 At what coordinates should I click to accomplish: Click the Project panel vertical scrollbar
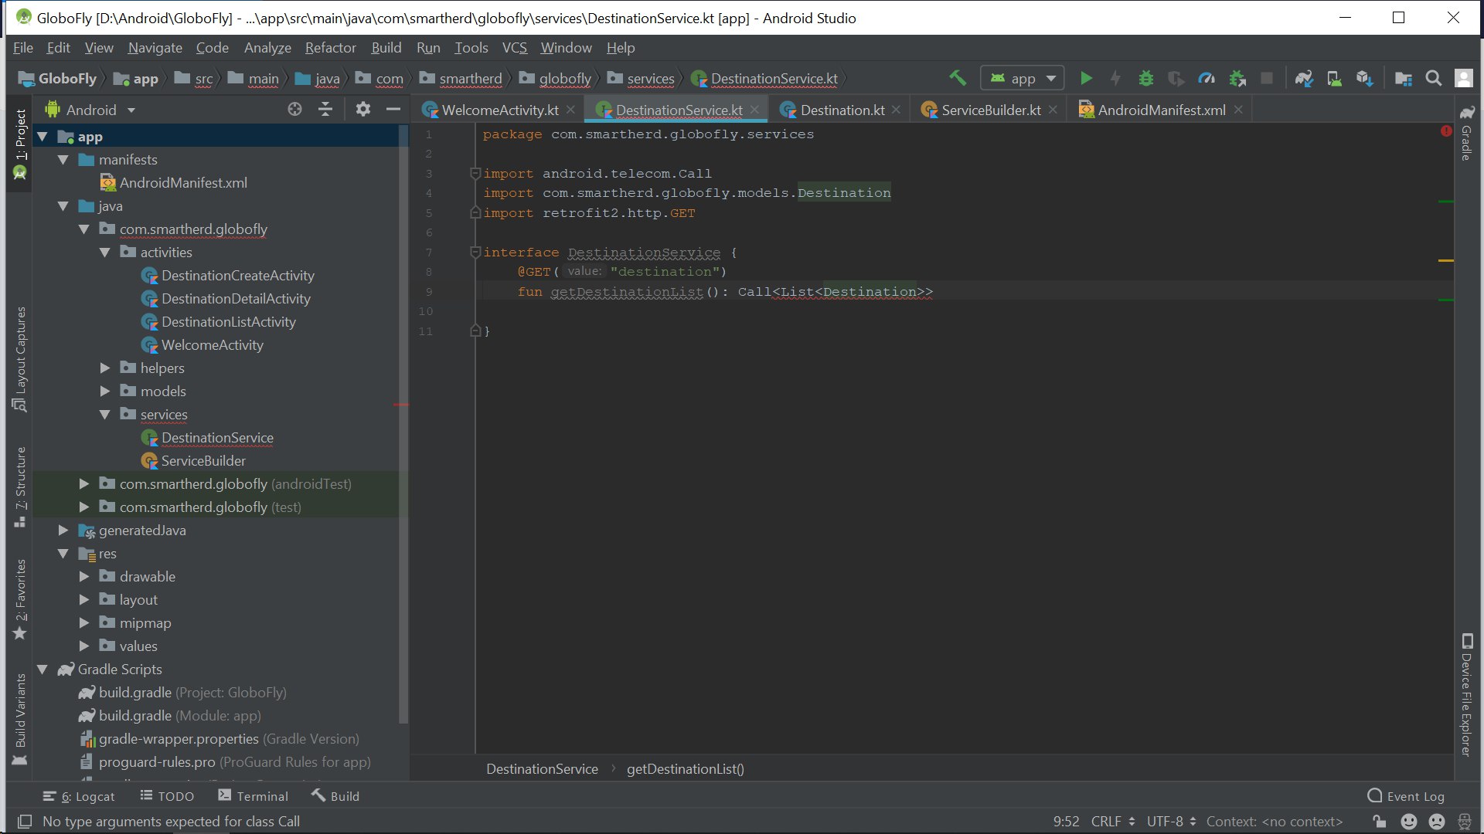pos(403,425)
